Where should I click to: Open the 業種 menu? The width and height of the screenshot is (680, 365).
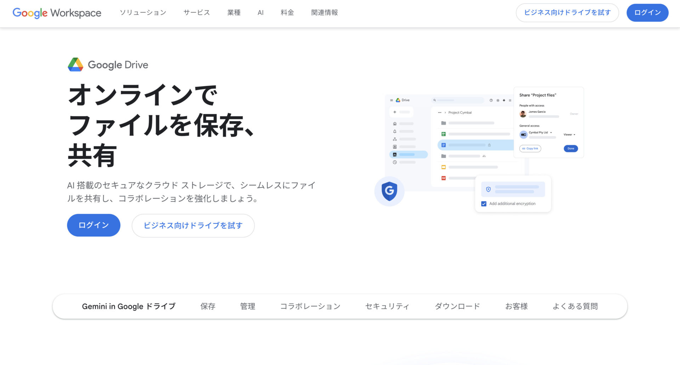point(234,13)
